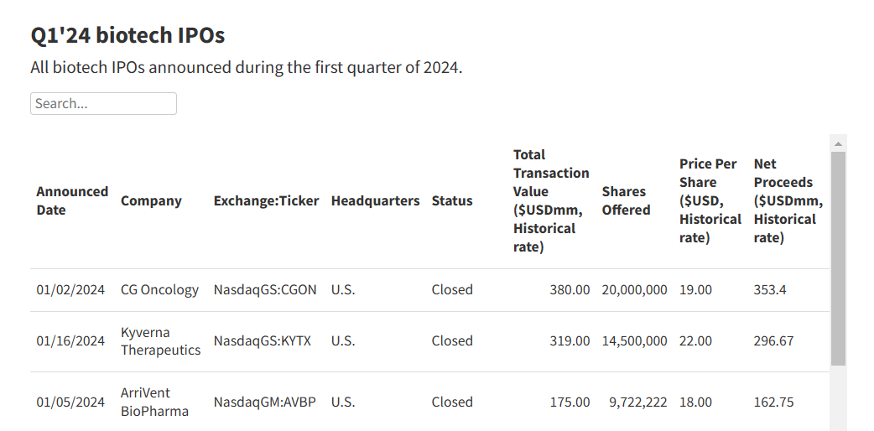The height and width of the screenshot is (431, 874).
Task: Click the table's vertical scrollbar thumb
Action: pyautogui.click(x=838, y=257)
